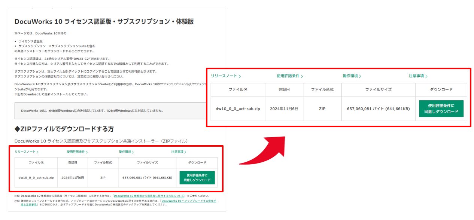Click ファイル名 column header in left table
Viewport: 474px width, 220px height.
(x=36, y=163)
